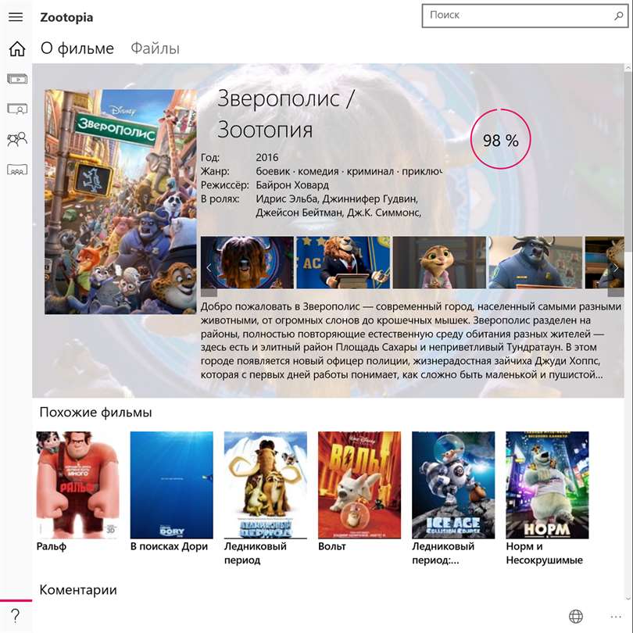
Task: Open similar movie Вольт
Action: click(359, 485)
